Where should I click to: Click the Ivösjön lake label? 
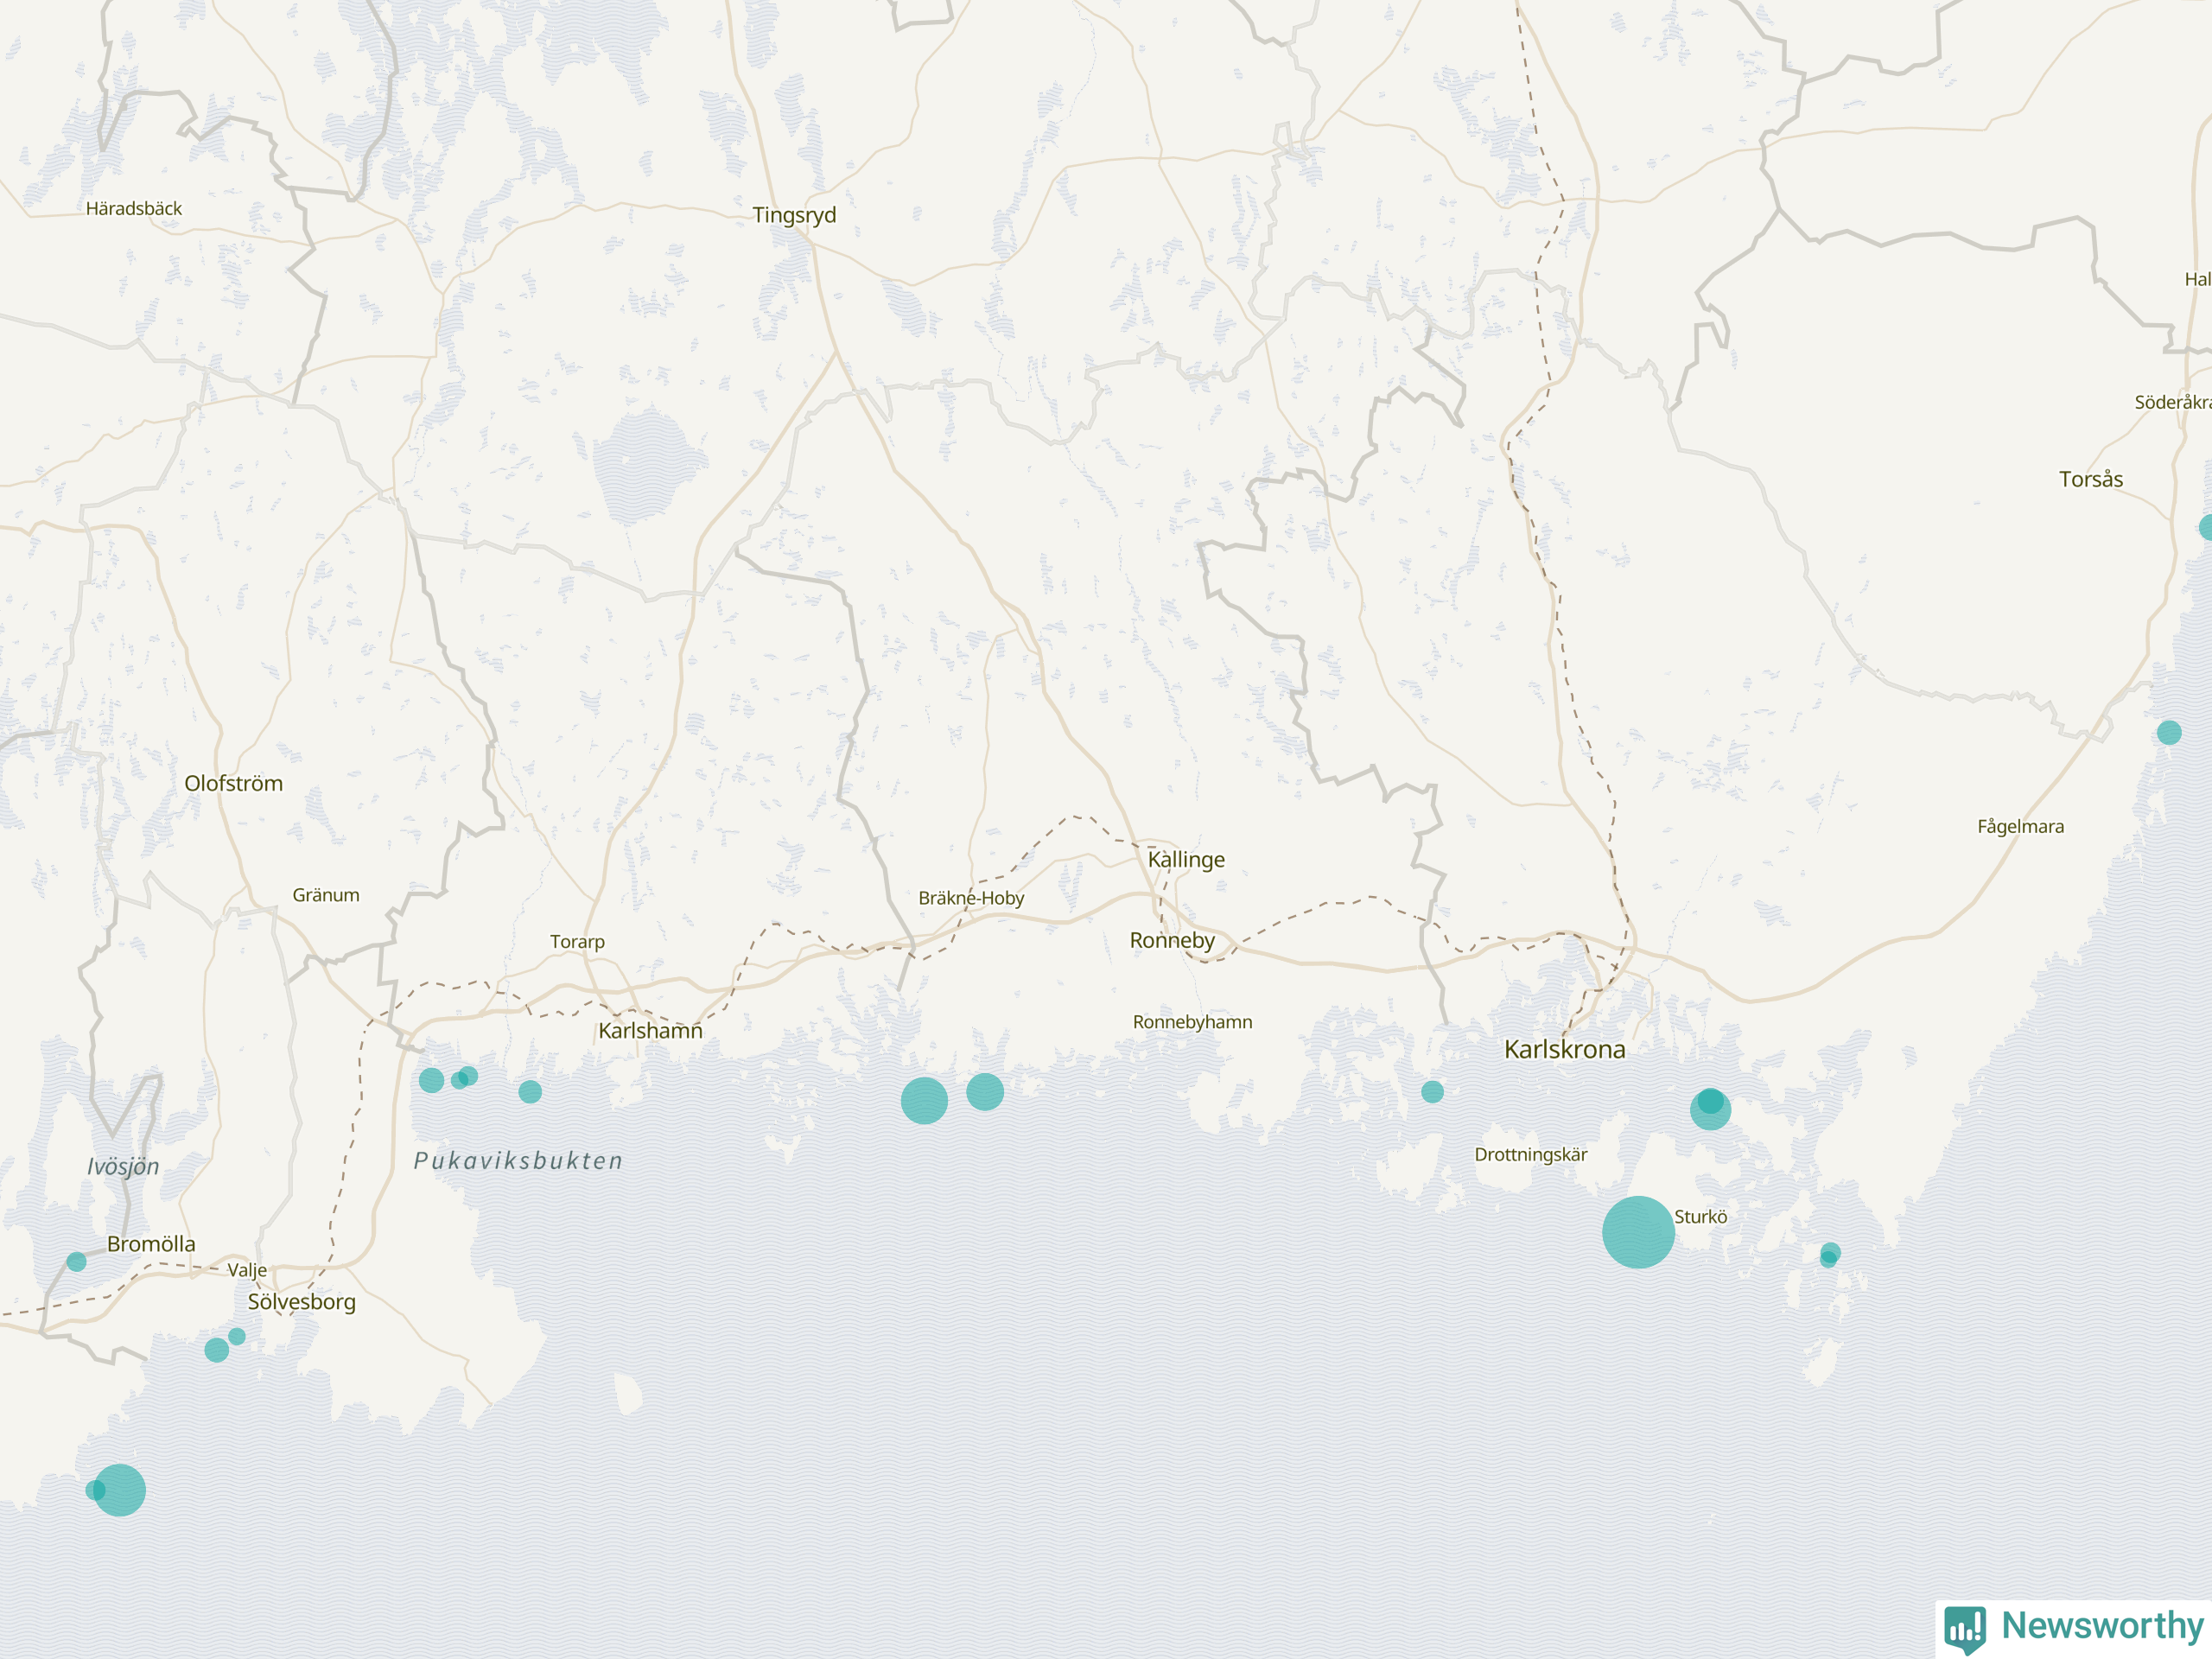pos(123,1166)
